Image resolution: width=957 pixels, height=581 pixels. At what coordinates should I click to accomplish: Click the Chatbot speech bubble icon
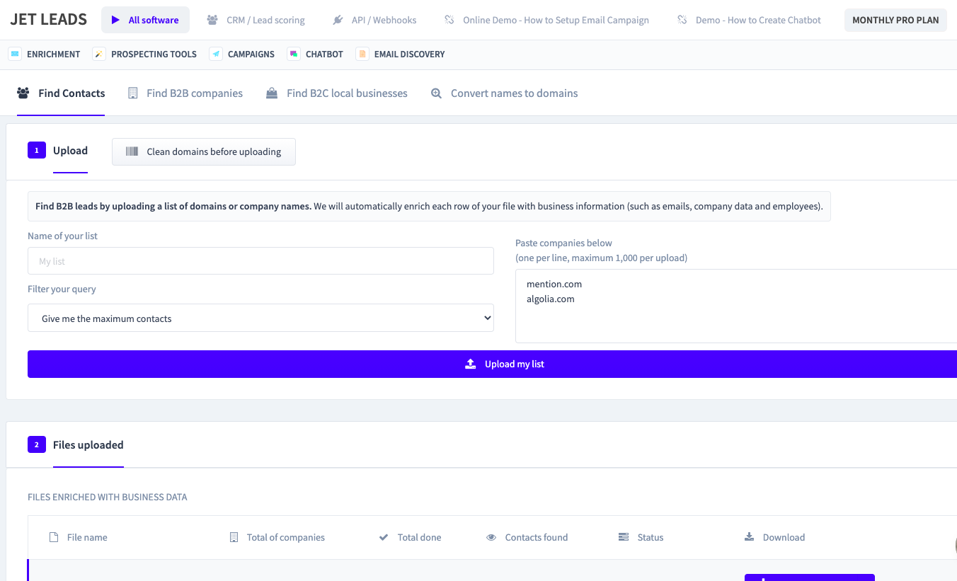pyautogui.click(x=294, y=54)
